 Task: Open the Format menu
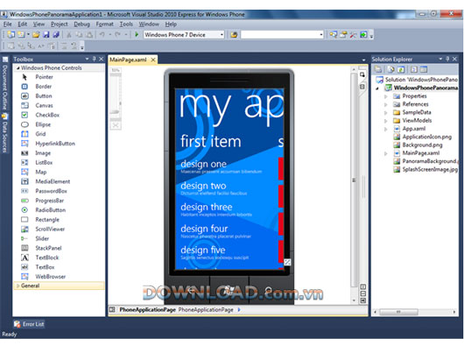(x=104, y=25)
